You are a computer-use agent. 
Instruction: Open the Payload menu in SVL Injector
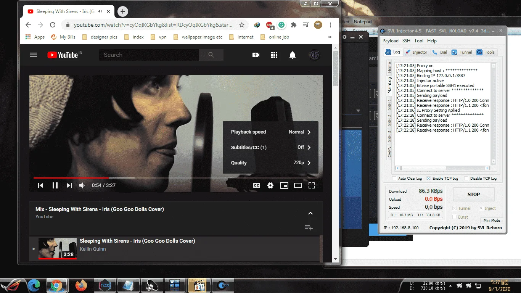(391, 41)
